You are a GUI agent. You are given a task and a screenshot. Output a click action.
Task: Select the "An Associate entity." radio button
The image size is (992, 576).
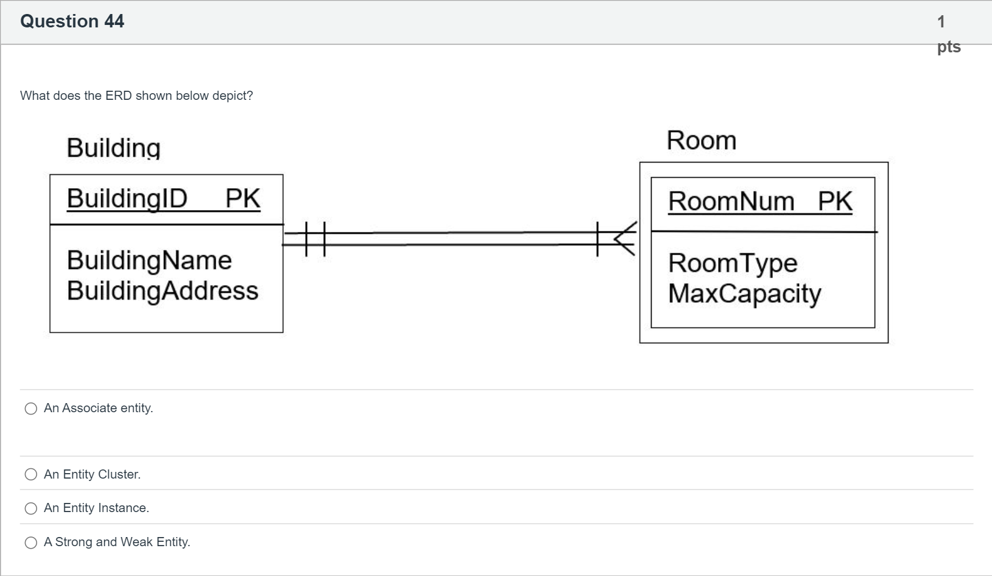coord(31,409)
